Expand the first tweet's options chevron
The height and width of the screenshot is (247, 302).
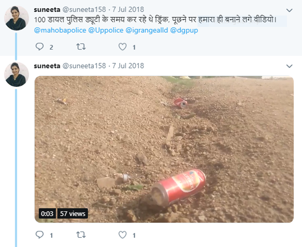tap(289, 10)
